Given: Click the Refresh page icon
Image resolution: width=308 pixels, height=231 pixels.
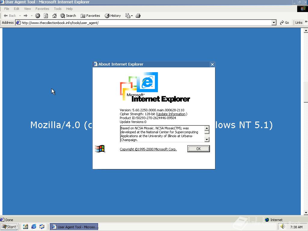Looking at the screenshot, I should (x=46, y=16).
